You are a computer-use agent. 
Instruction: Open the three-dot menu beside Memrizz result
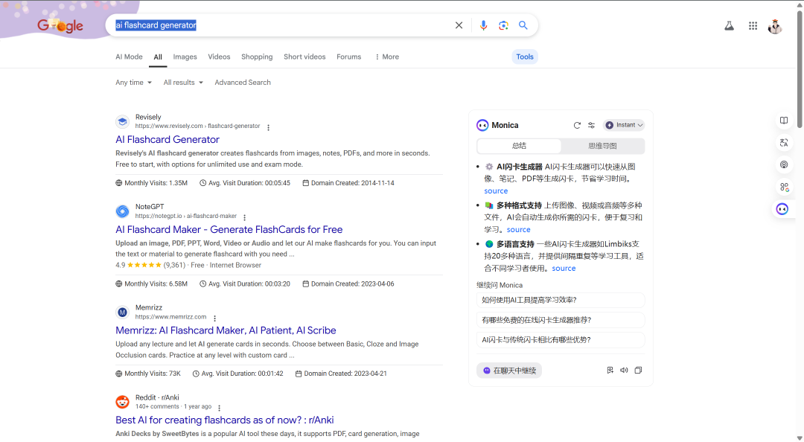tap(215, 318)
